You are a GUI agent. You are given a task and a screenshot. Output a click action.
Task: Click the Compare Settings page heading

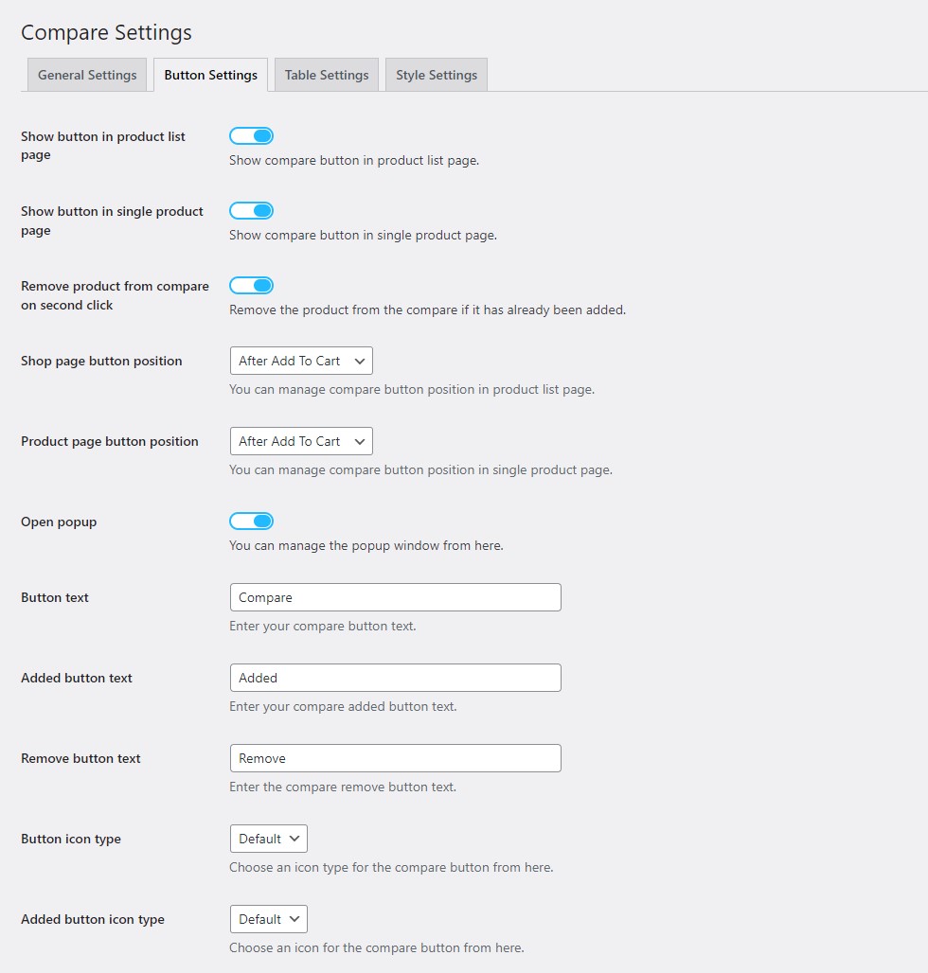click(106, 32)
